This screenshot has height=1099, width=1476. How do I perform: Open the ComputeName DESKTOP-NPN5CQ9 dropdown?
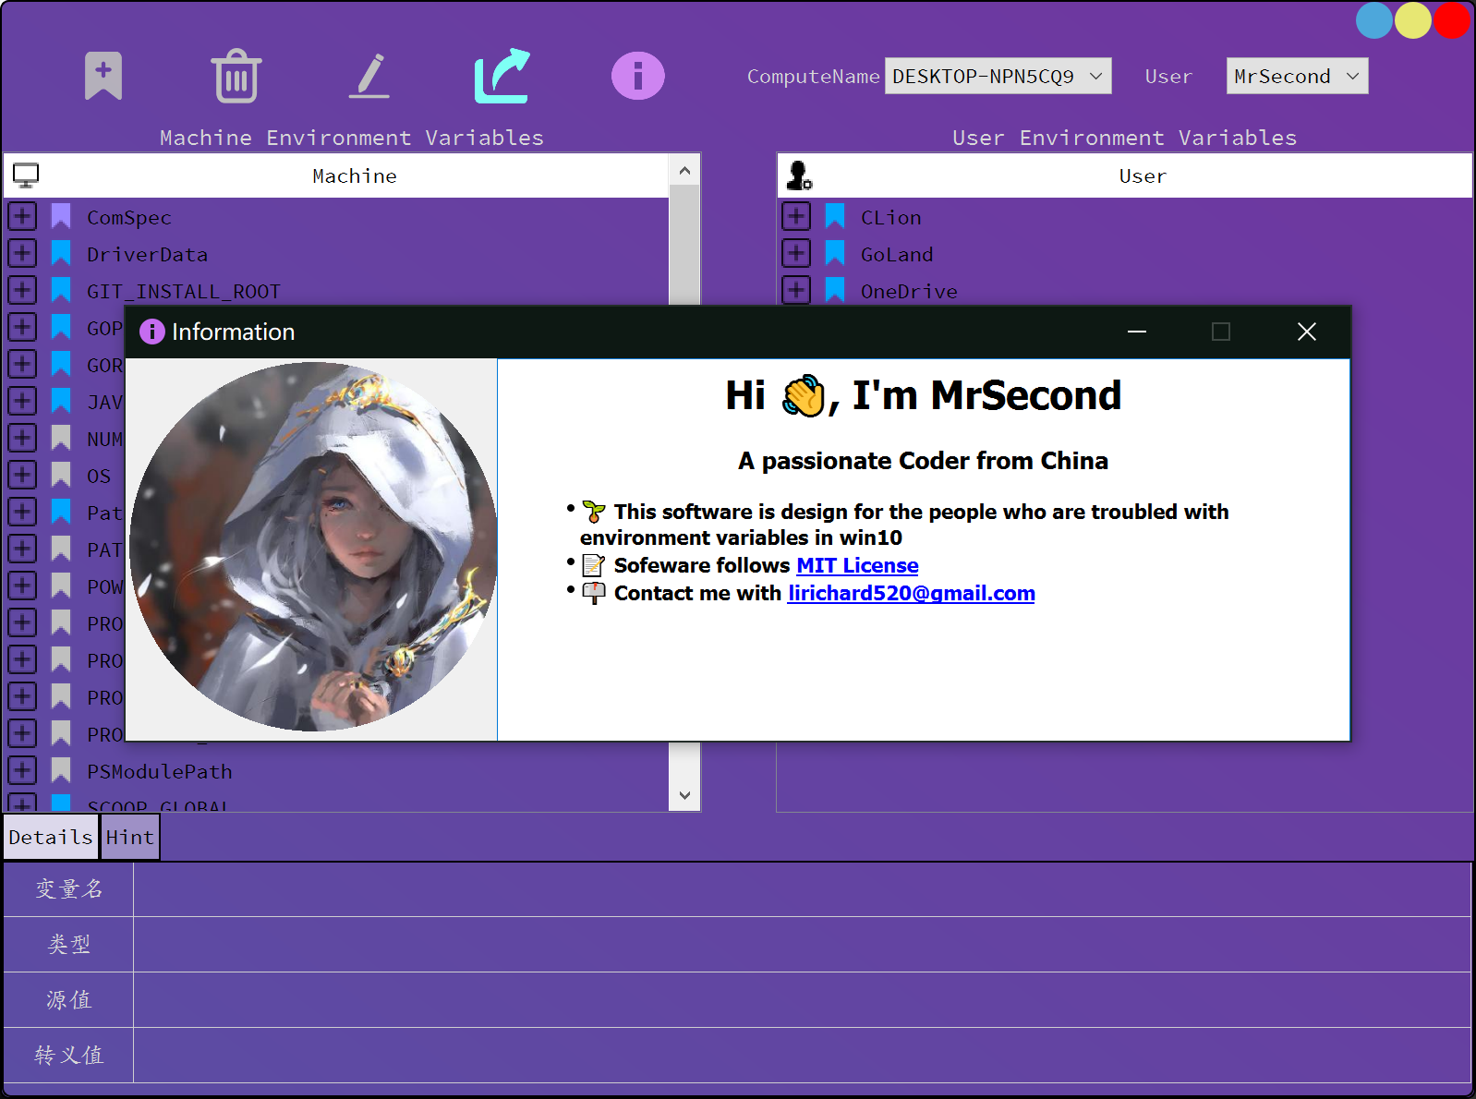(998, 76)
